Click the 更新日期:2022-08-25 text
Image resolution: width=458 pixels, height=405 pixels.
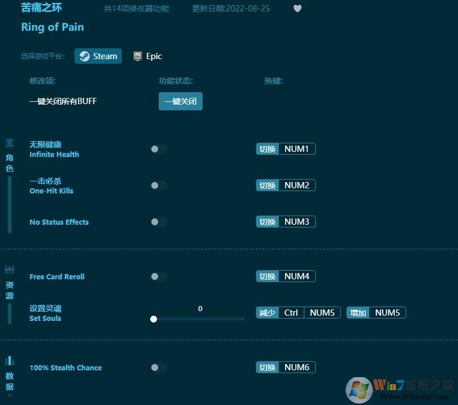231,9
